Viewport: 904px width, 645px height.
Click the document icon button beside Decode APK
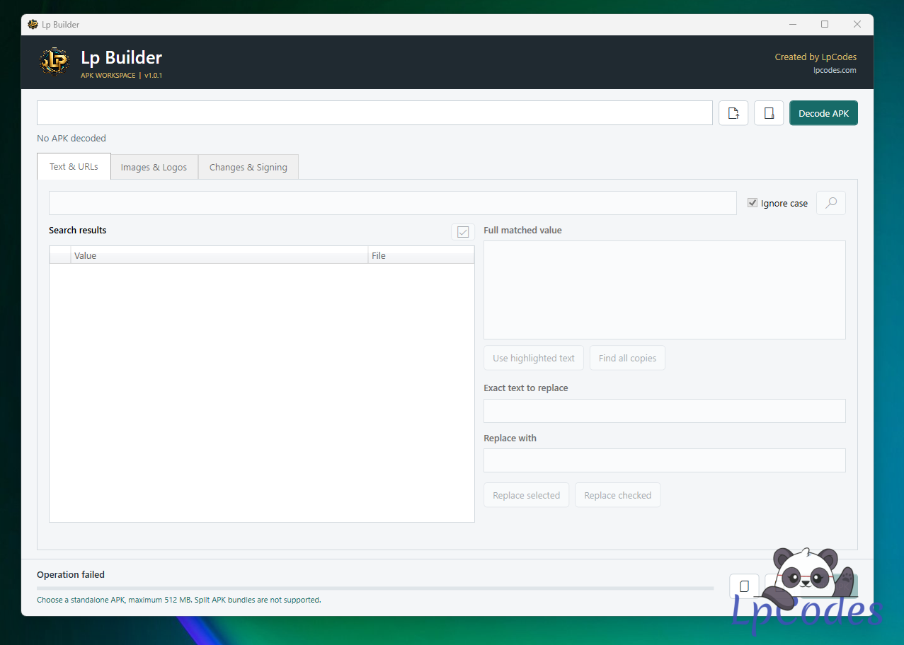[769, 113]
